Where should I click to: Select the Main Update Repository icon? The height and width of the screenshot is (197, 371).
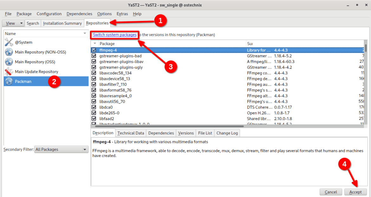(9, 72)
